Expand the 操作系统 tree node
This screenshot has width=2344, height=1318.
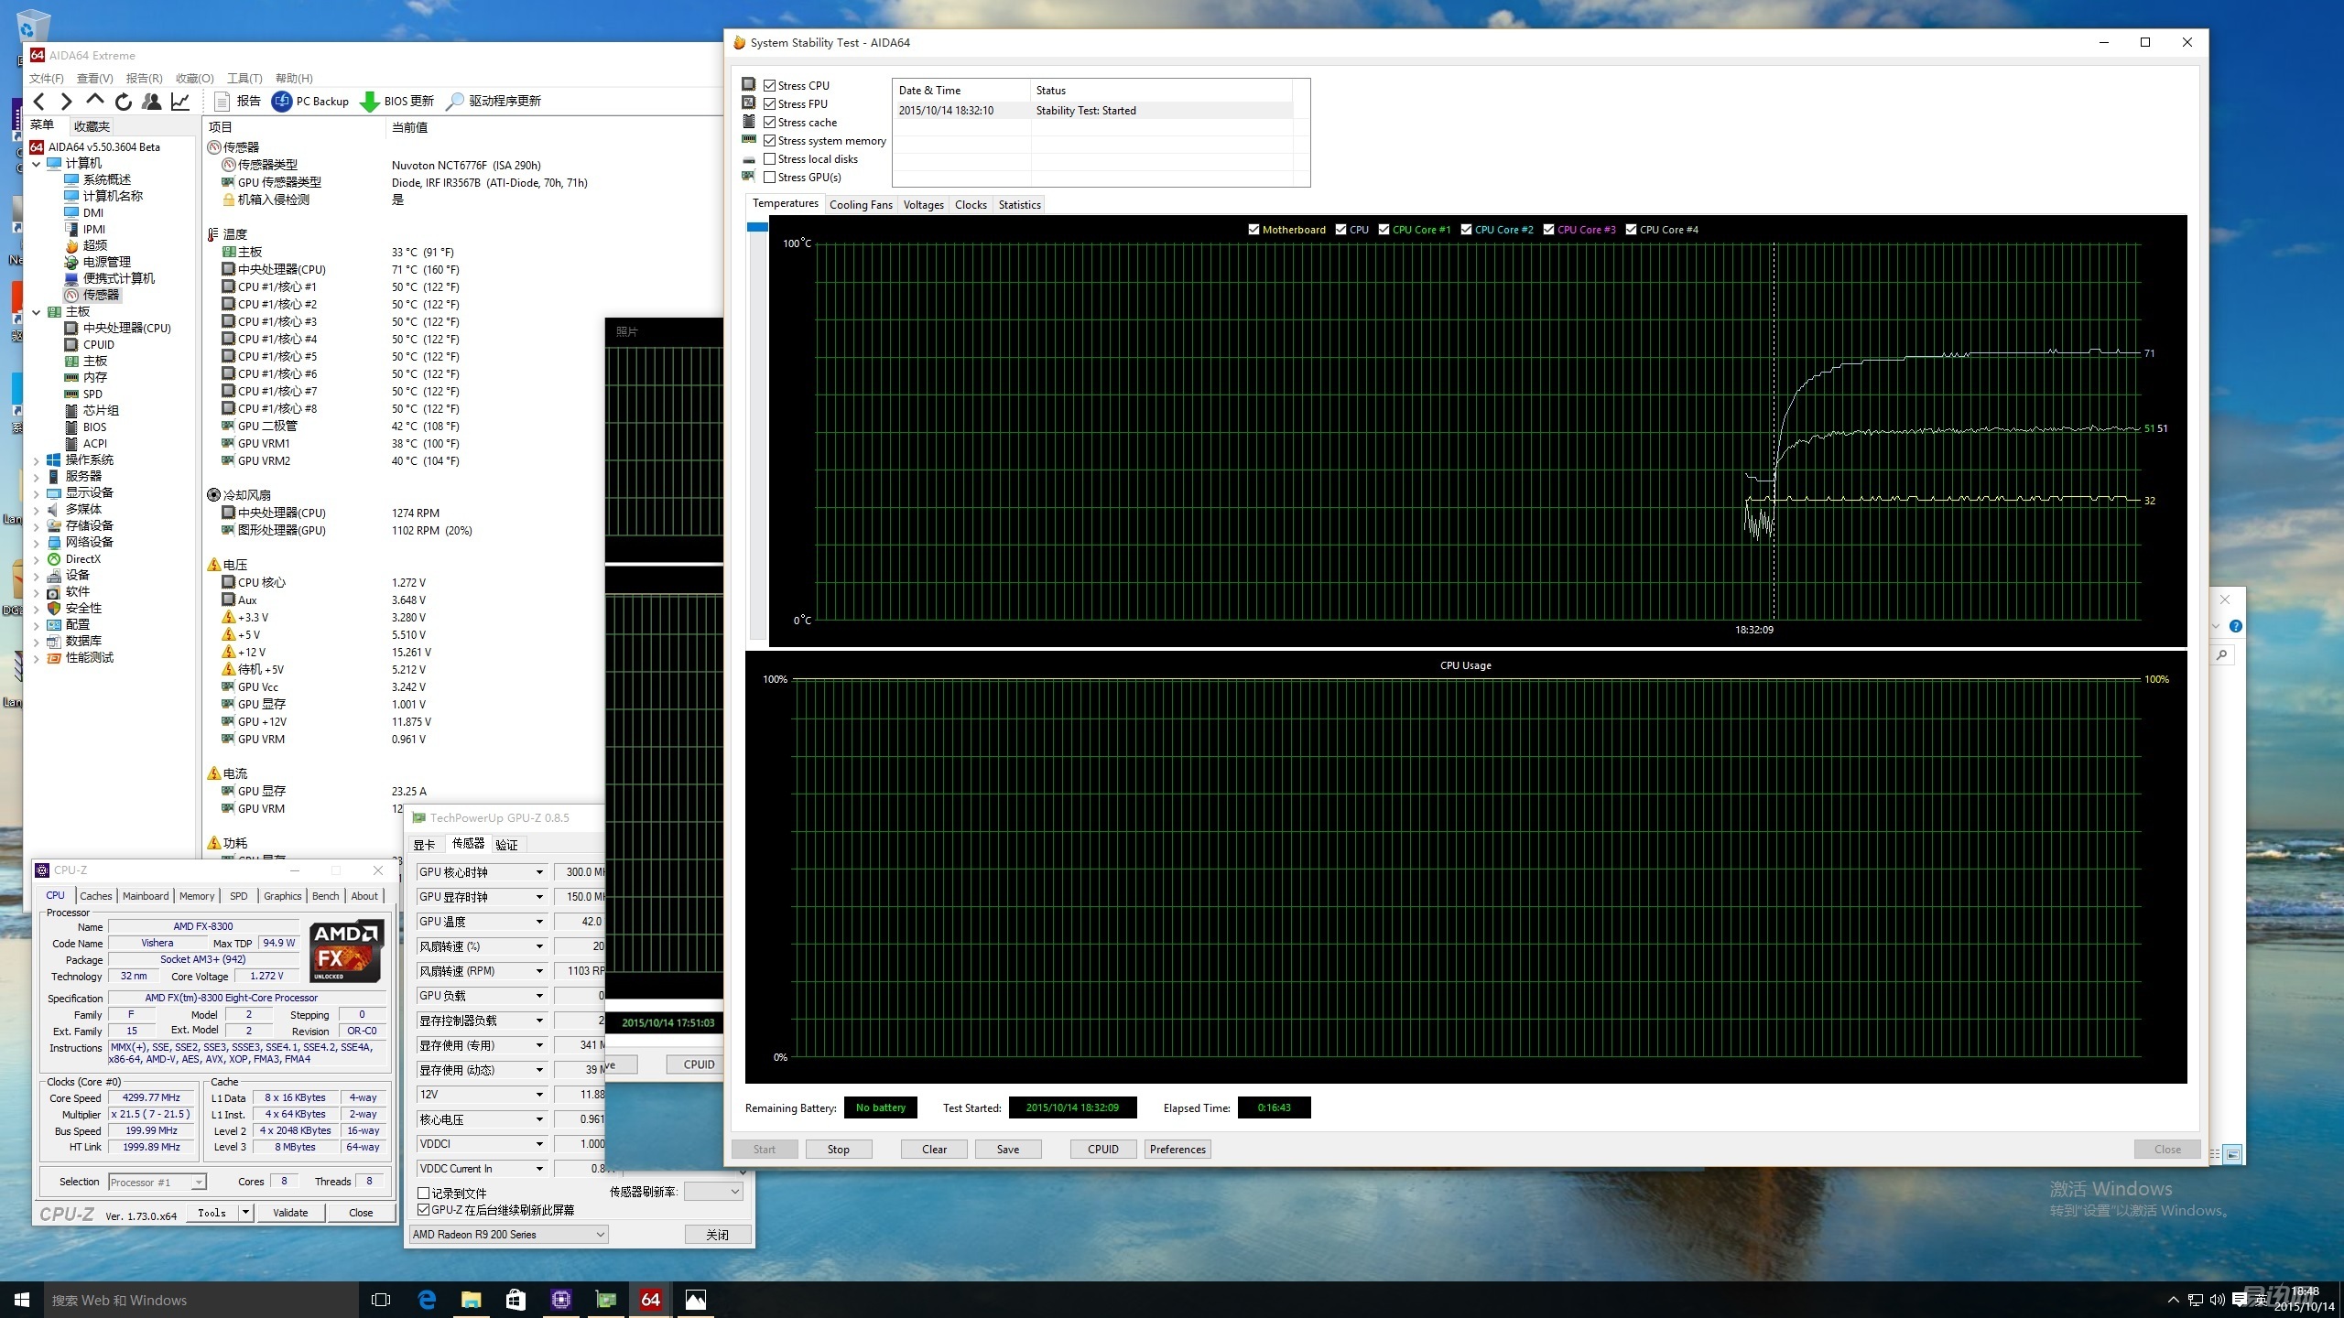coord(37,460)
